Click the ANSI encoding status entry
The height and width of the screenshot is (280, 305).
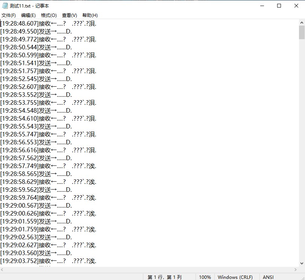coord(268,277)
